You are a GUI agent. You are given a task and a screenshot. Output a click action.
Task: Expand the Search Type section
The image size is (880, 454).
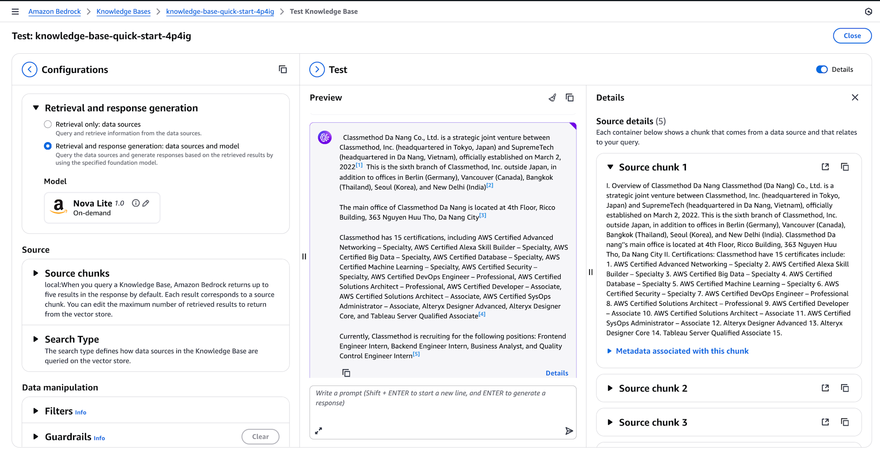pos(36,339)
